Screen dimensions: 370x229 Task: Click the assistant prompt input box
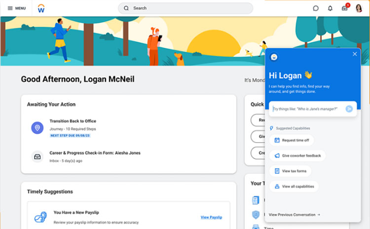(308, 109)
